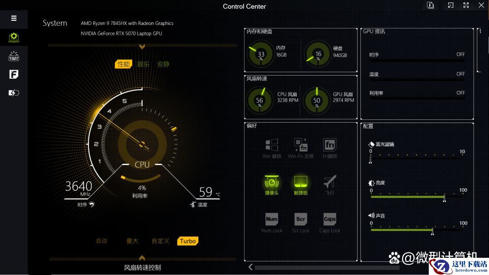Collapse the chevron below system info
This screenshot has width=489, height=275.
point(142,47)
